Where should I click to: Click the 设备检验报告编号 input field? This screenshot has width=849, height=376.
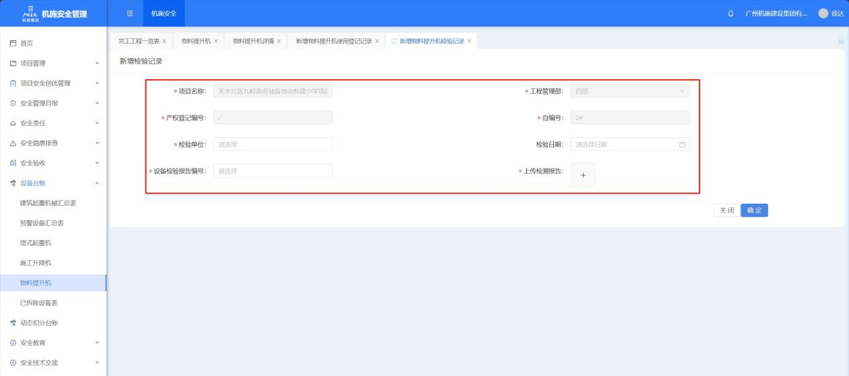coord(272,171)
